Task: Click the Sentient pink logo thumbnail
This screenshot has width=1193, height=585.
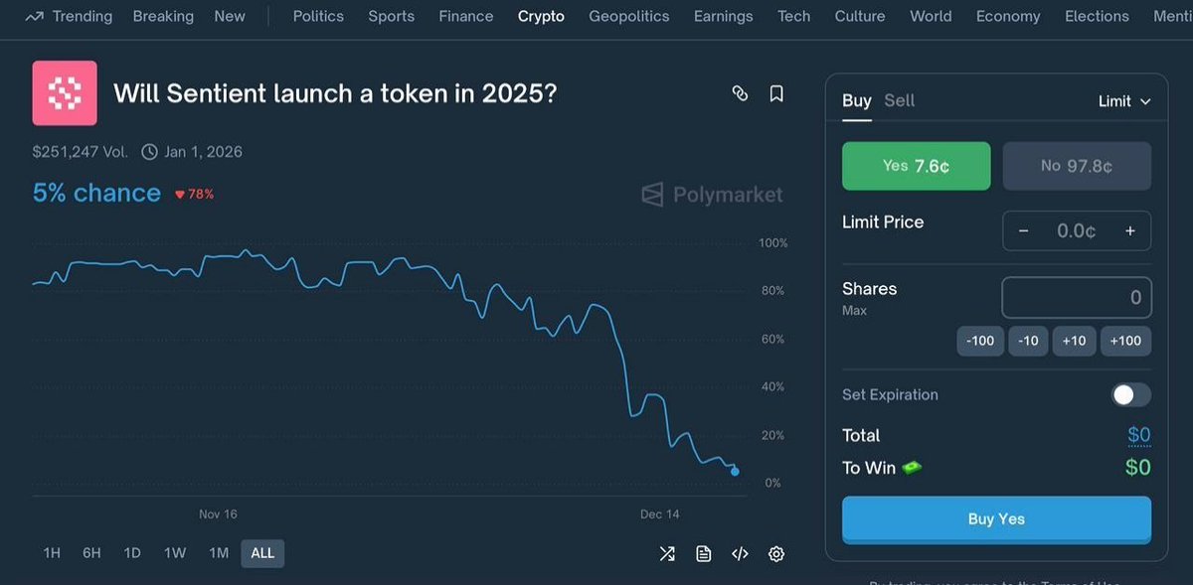Action: click(x=65, y=93)
